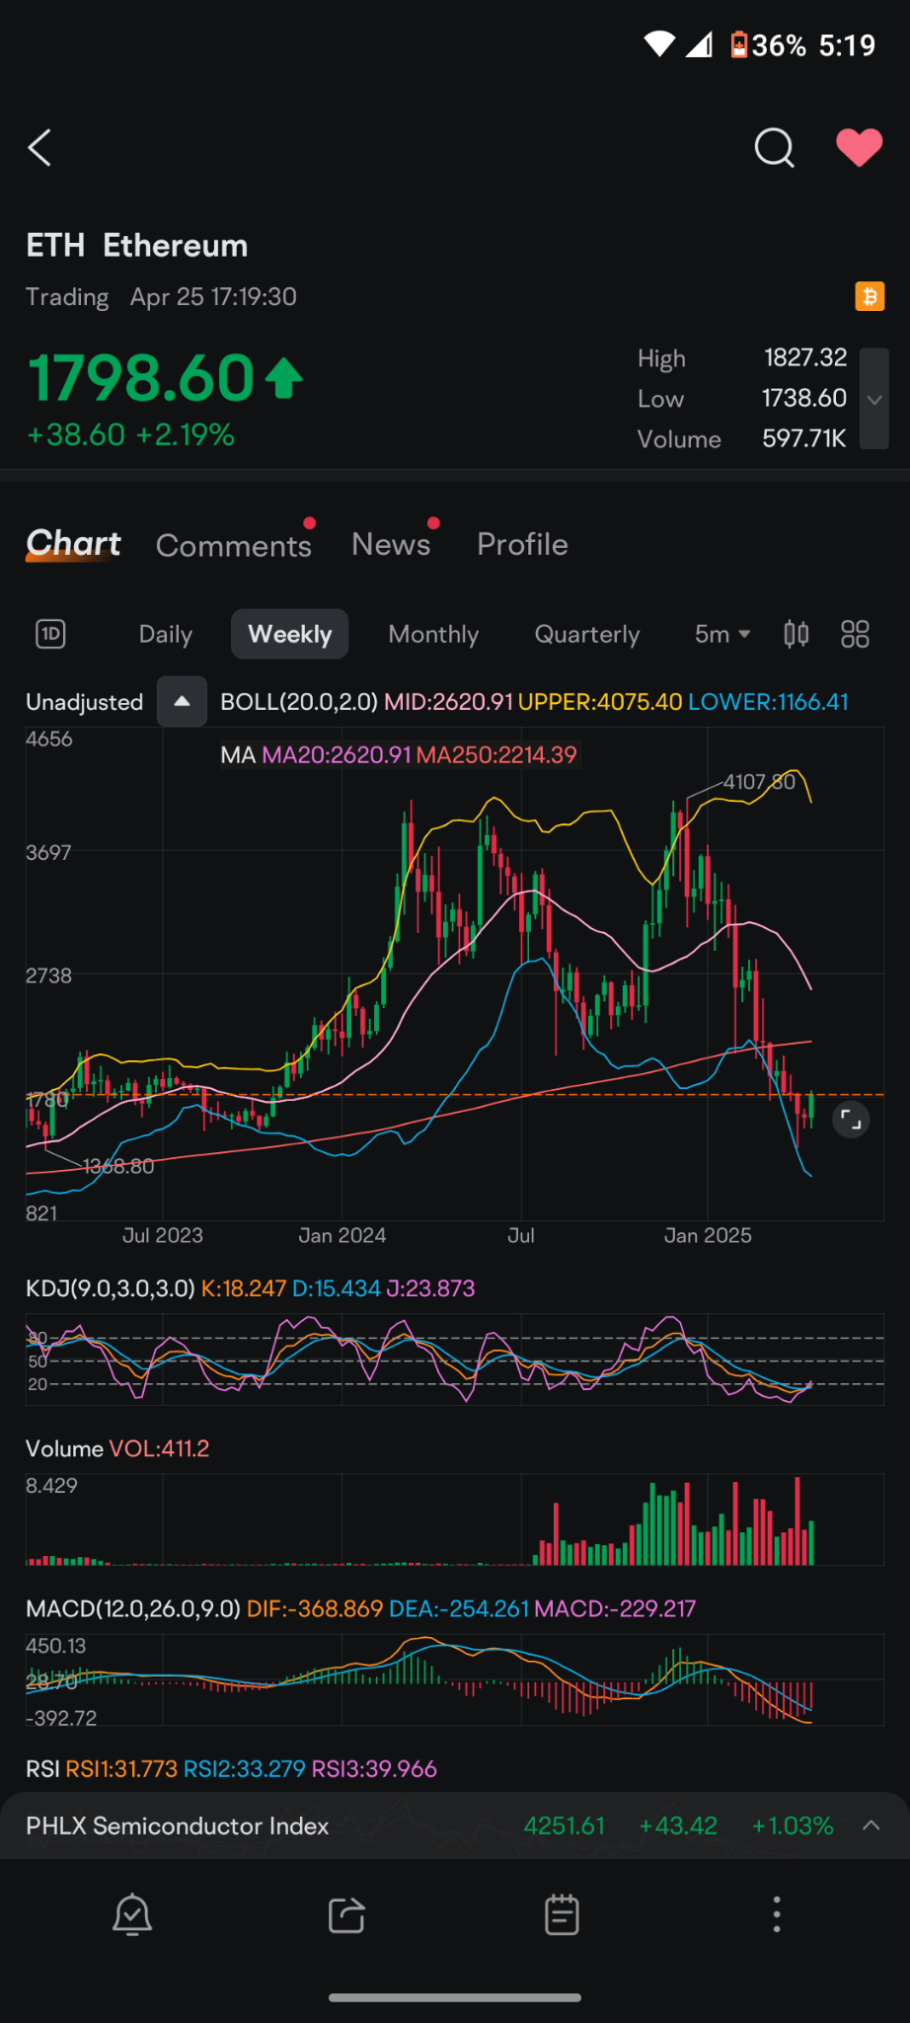Tap the 1D intraday chart icon
910x2023 pixels.
[x=50, y=634]
